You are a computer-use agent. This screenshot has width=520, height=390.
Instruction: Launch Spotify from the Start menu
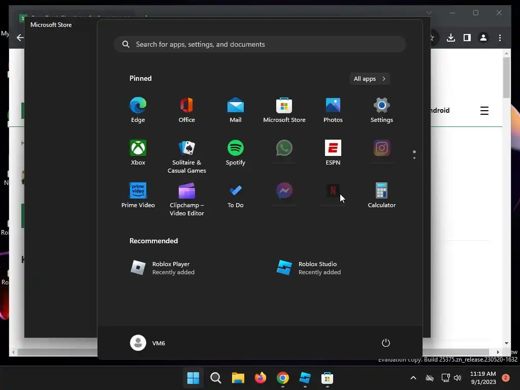(x=236, y=152)
